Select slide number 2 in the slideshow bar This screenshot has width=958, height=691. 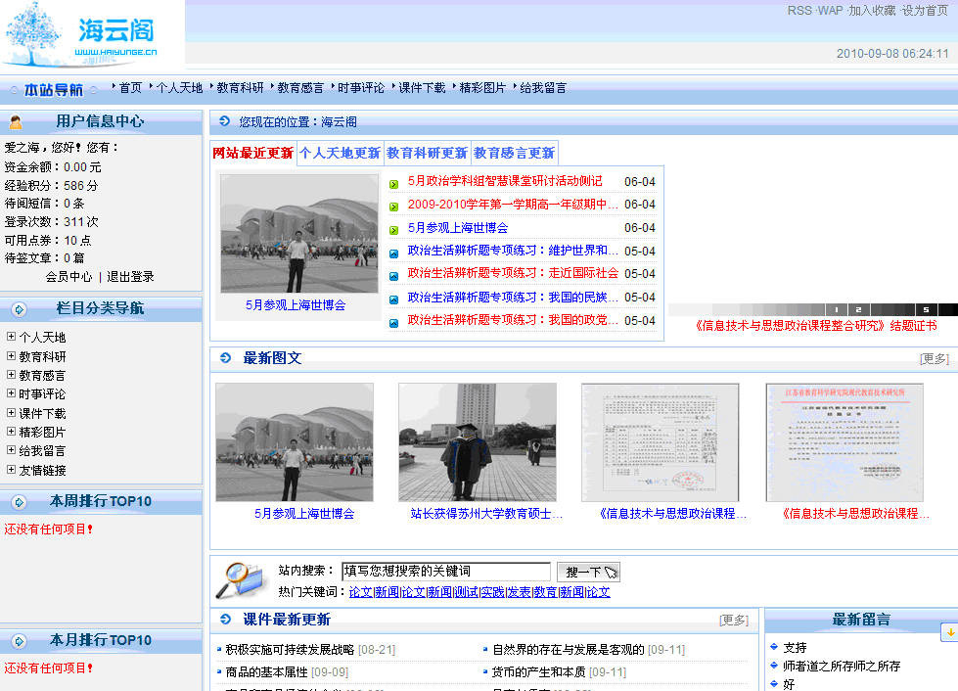[x=858, y=309]
